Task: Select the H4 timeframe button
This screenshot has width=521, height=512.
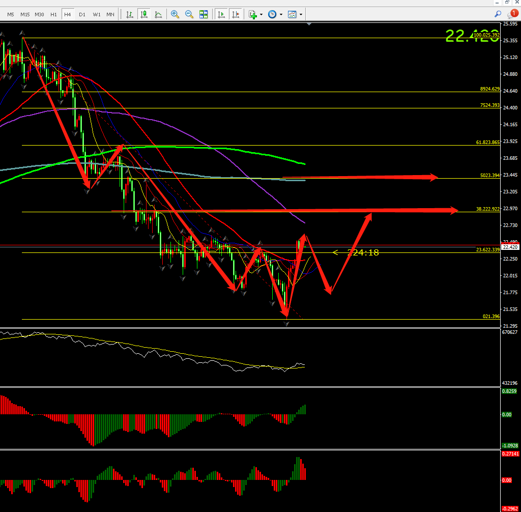Action: (x=67, y=14)
